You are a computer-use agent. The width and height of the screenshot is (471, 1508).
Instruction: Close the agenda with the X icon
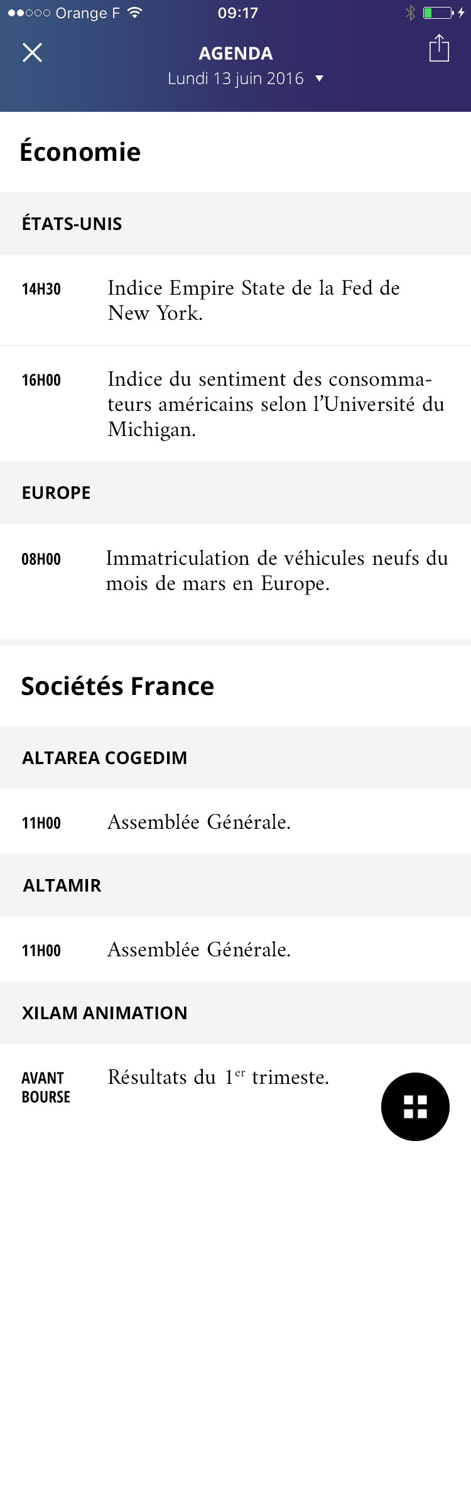(32, 53)
